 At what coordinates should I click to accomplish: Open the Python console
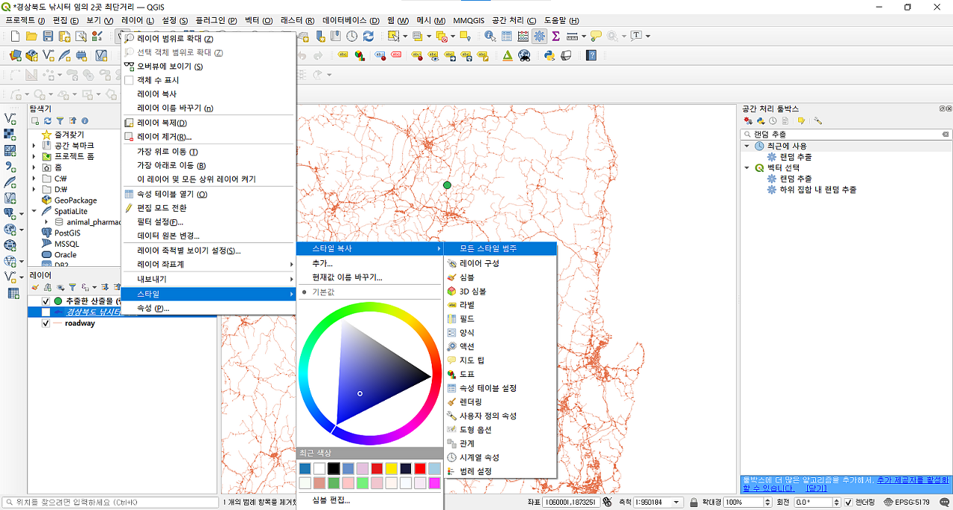click(x=549, y=55)
